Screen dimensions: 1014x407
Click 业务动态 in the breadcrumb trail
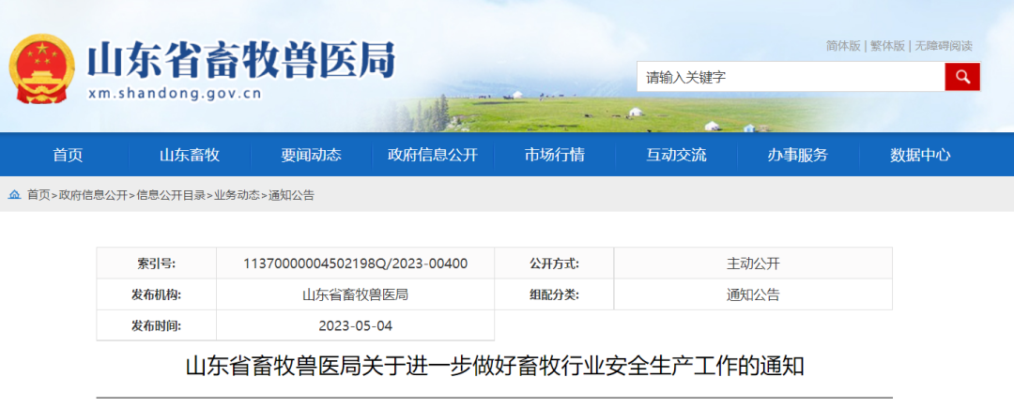pos(237,195)
